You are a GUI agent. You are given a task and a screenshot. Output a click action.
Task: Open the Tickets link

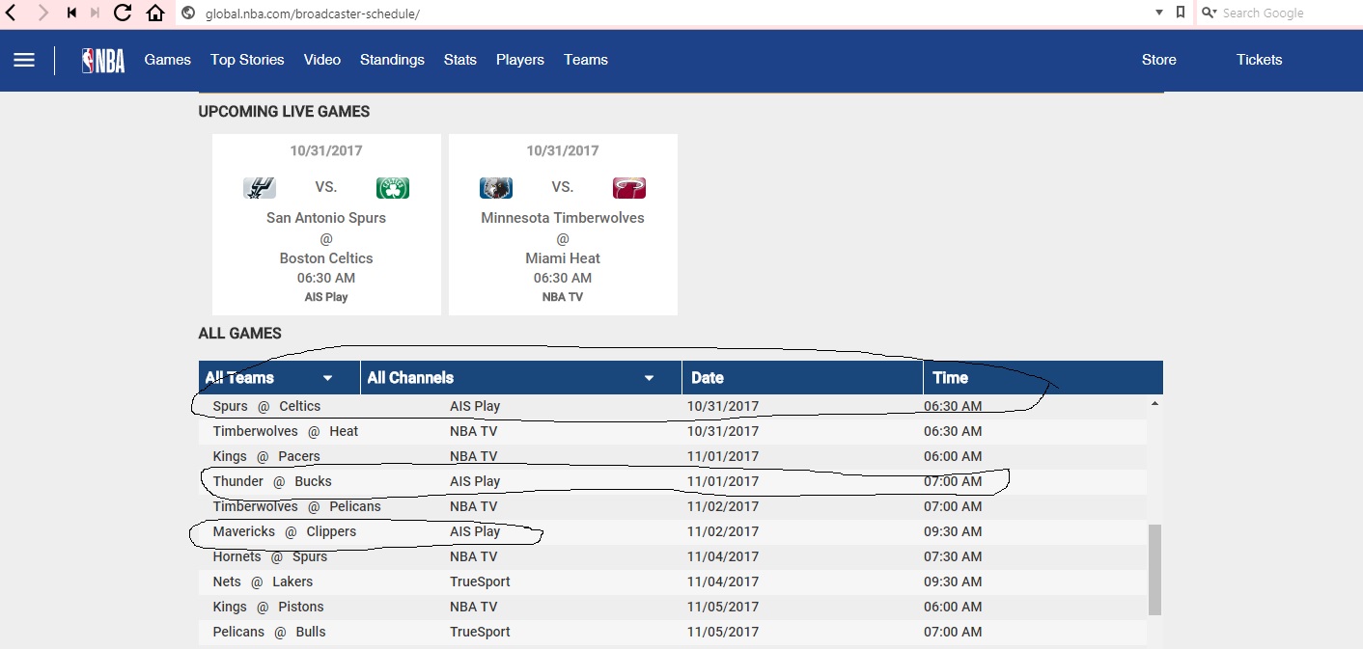coord(1259,60)
